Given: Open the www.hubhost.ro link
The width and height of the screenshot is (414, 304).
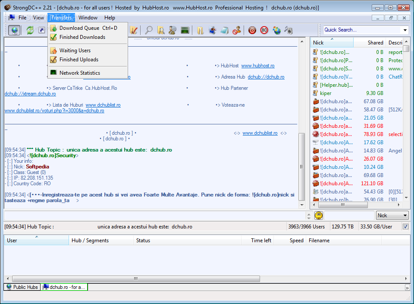Looking at the screenshot, I should coord(258,66).
